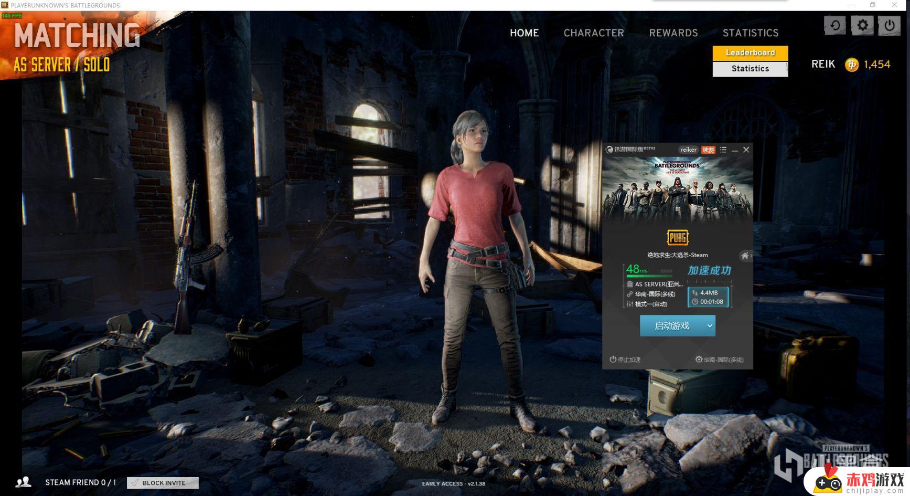Click the MATCHING status banner

tap(77, 35)
